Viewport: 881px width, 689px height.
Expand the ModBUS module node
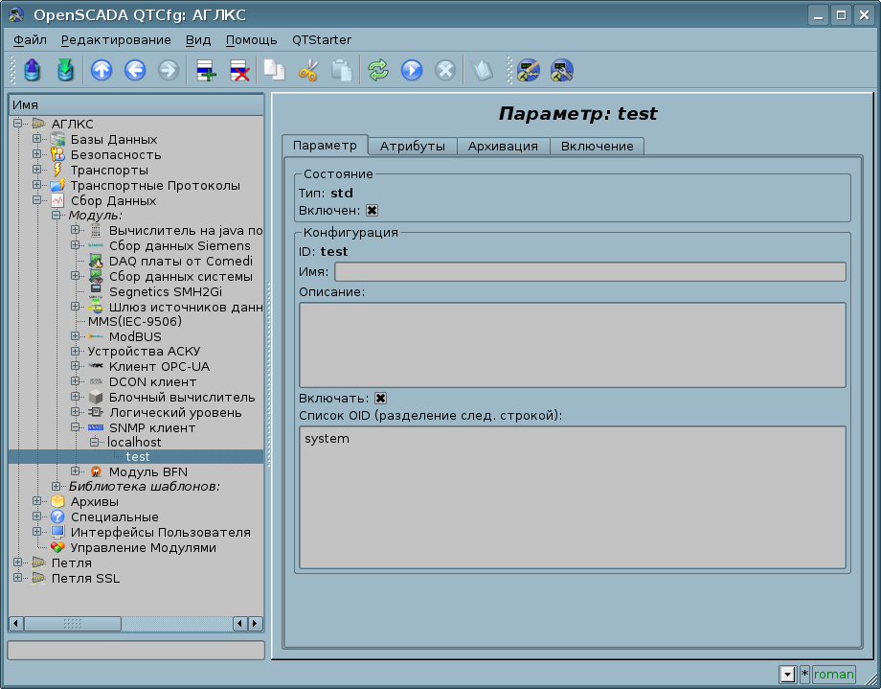click(75, 337)
